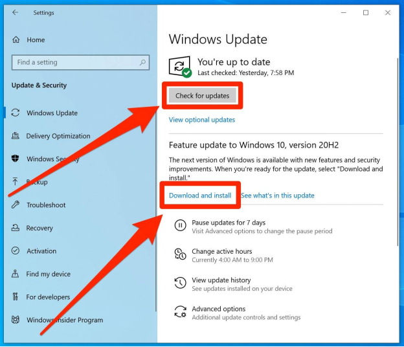Click the update history clock icon
This screenshot has width=404, height=347.
(181, 283)
